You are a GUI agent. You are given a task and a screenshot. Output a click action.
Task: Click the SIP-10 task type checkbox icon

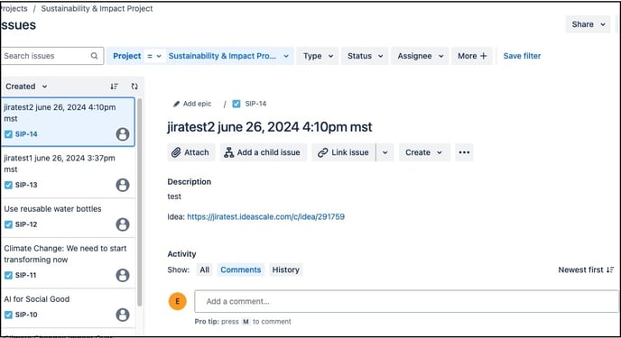point(8,315)
